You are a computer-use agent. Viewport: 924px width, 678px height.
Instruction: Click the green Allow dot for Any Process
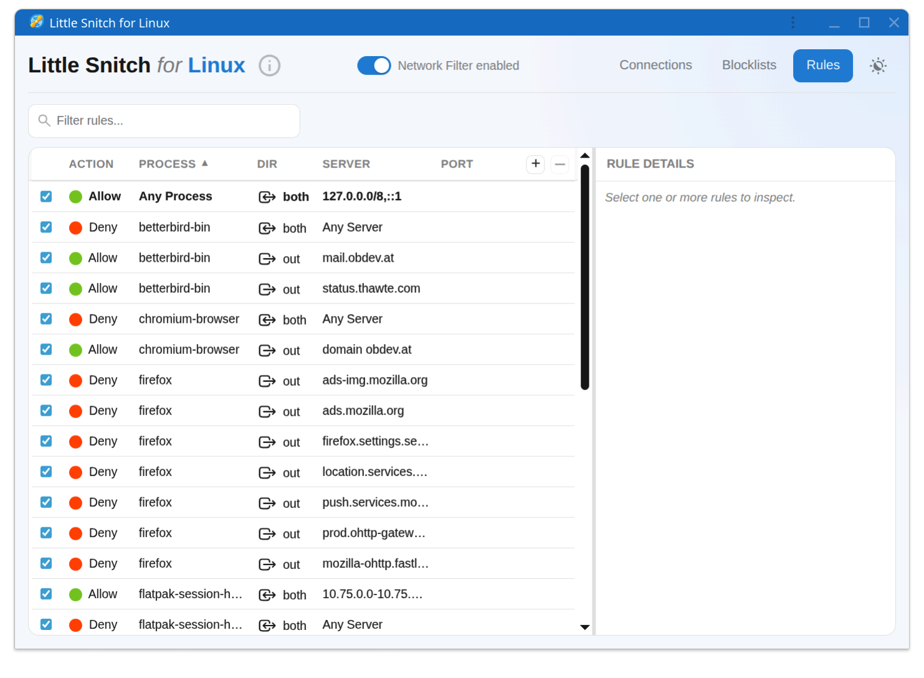pyautogui.click(x=75, y=197)
